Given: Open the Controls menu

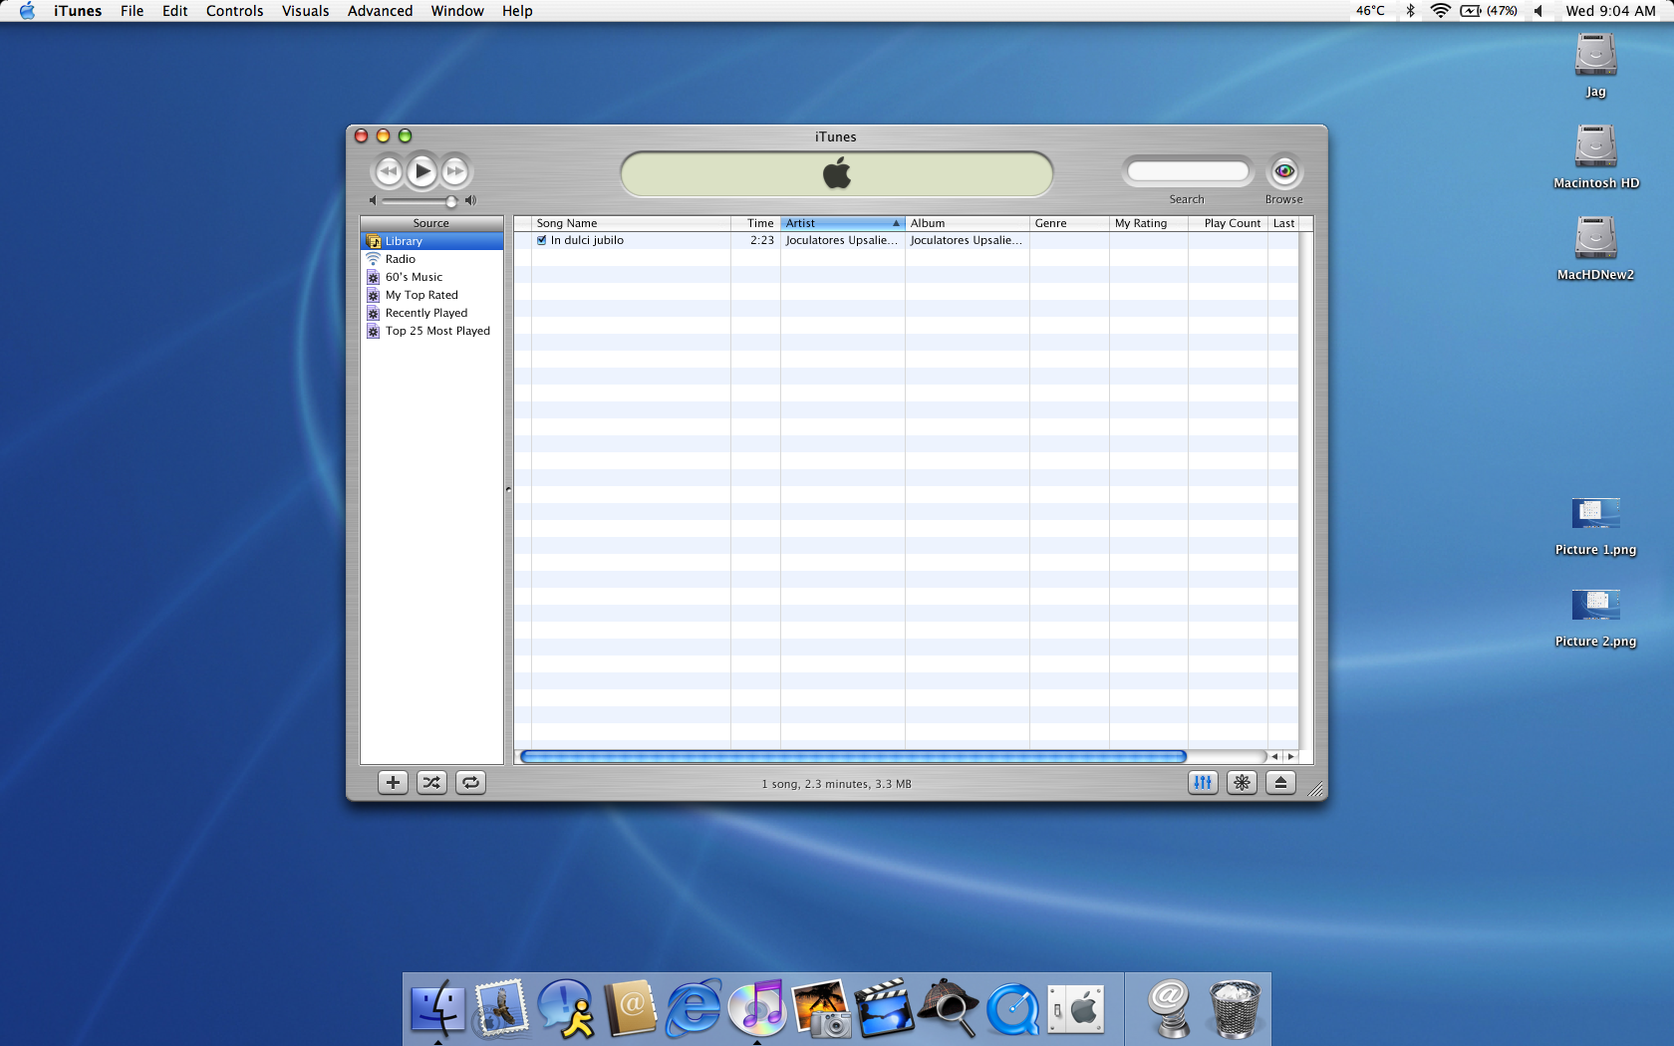Looking at the screenshot, I should tap(235, 11).
